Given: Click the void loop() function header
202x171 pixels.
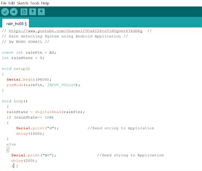Looking at the screenshot, I should (x=14, y=101).
